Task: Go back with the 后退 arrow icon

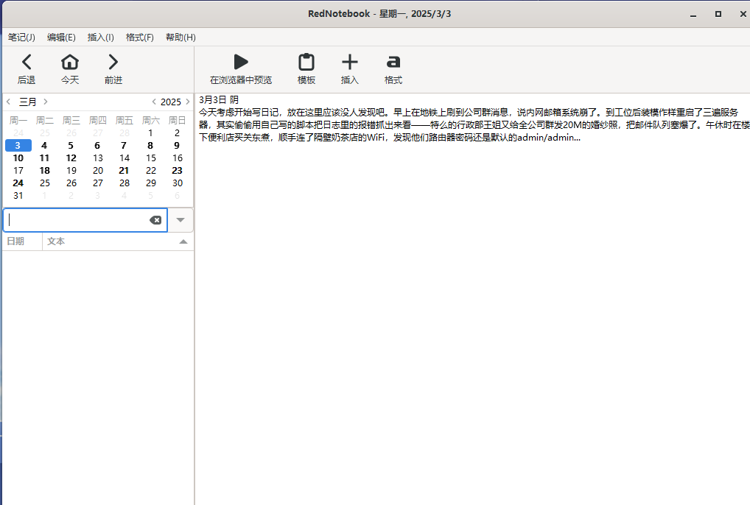Action: click(27, 62)
